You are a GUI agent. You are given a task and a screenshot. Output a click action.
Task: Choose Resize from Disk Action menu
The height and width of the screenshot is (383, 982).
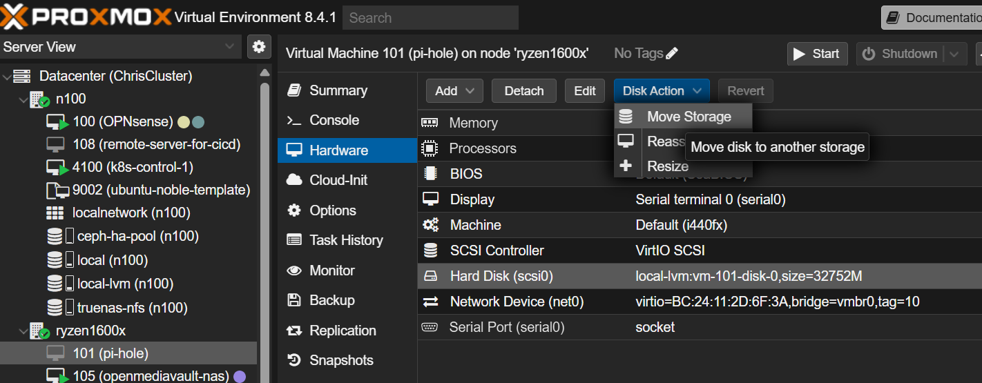click(x=683, y=166)
